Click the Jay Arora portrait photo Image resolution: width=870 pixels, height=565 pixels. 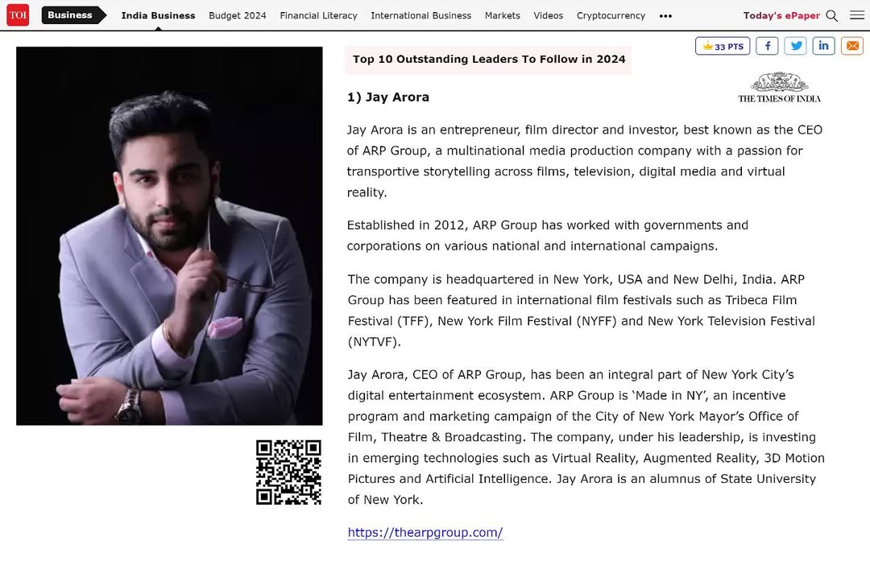pos(169,236)
